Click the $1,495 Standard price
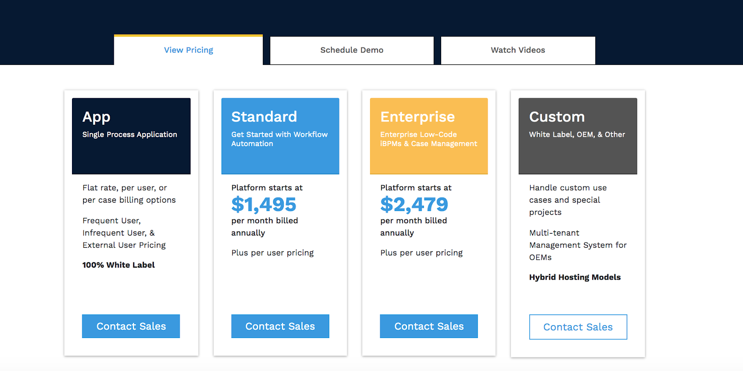The height and width of the screenshot is (371, 743). click(x=264, y=205)
